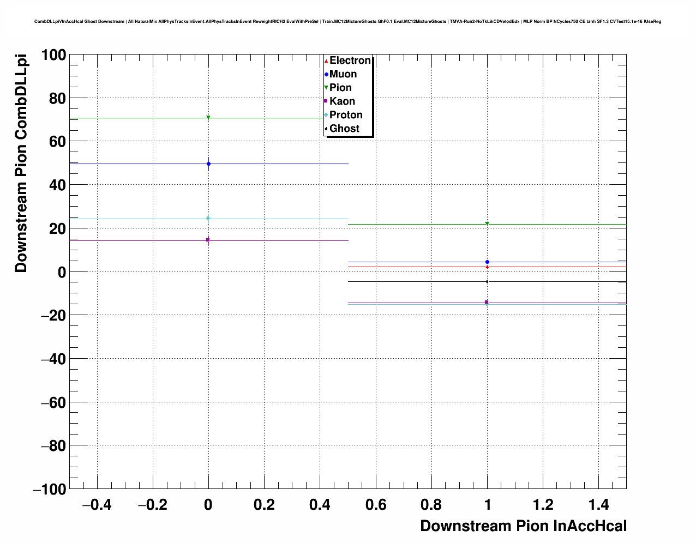Image resolution: width=696 pixels, height=543 pixels.
Task: Click the cyan Proton marker in the legend
Action: tap(326, 115)
